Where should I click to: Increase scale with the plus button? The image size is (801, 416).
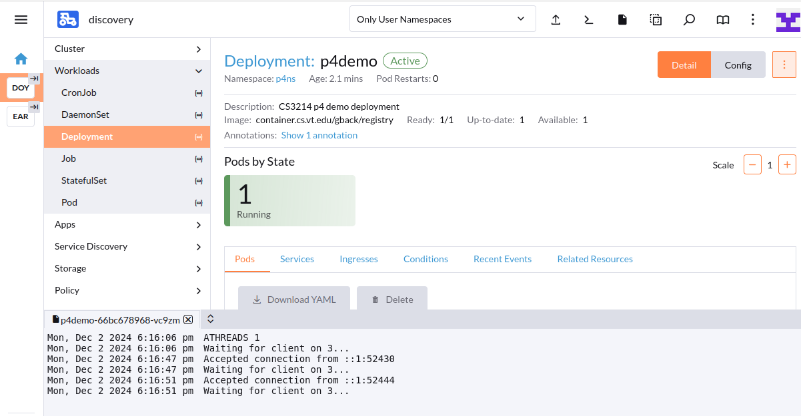point(787,165)
